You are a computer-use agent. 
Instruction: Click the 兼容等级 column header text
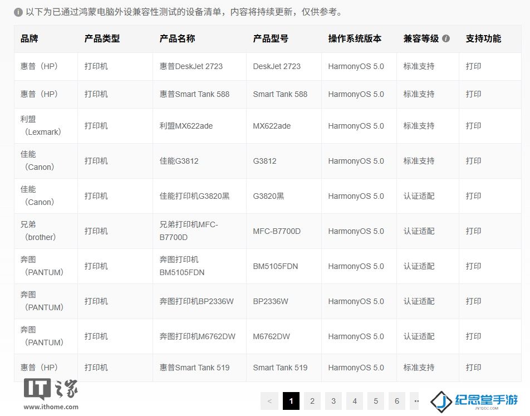(421, 38)
